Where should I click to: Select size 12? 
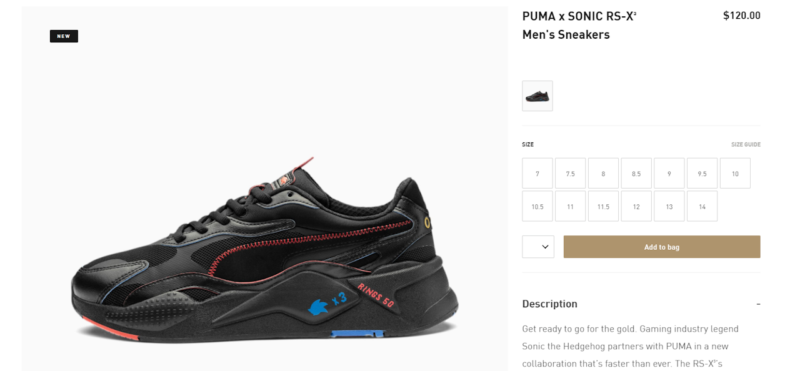636,206
